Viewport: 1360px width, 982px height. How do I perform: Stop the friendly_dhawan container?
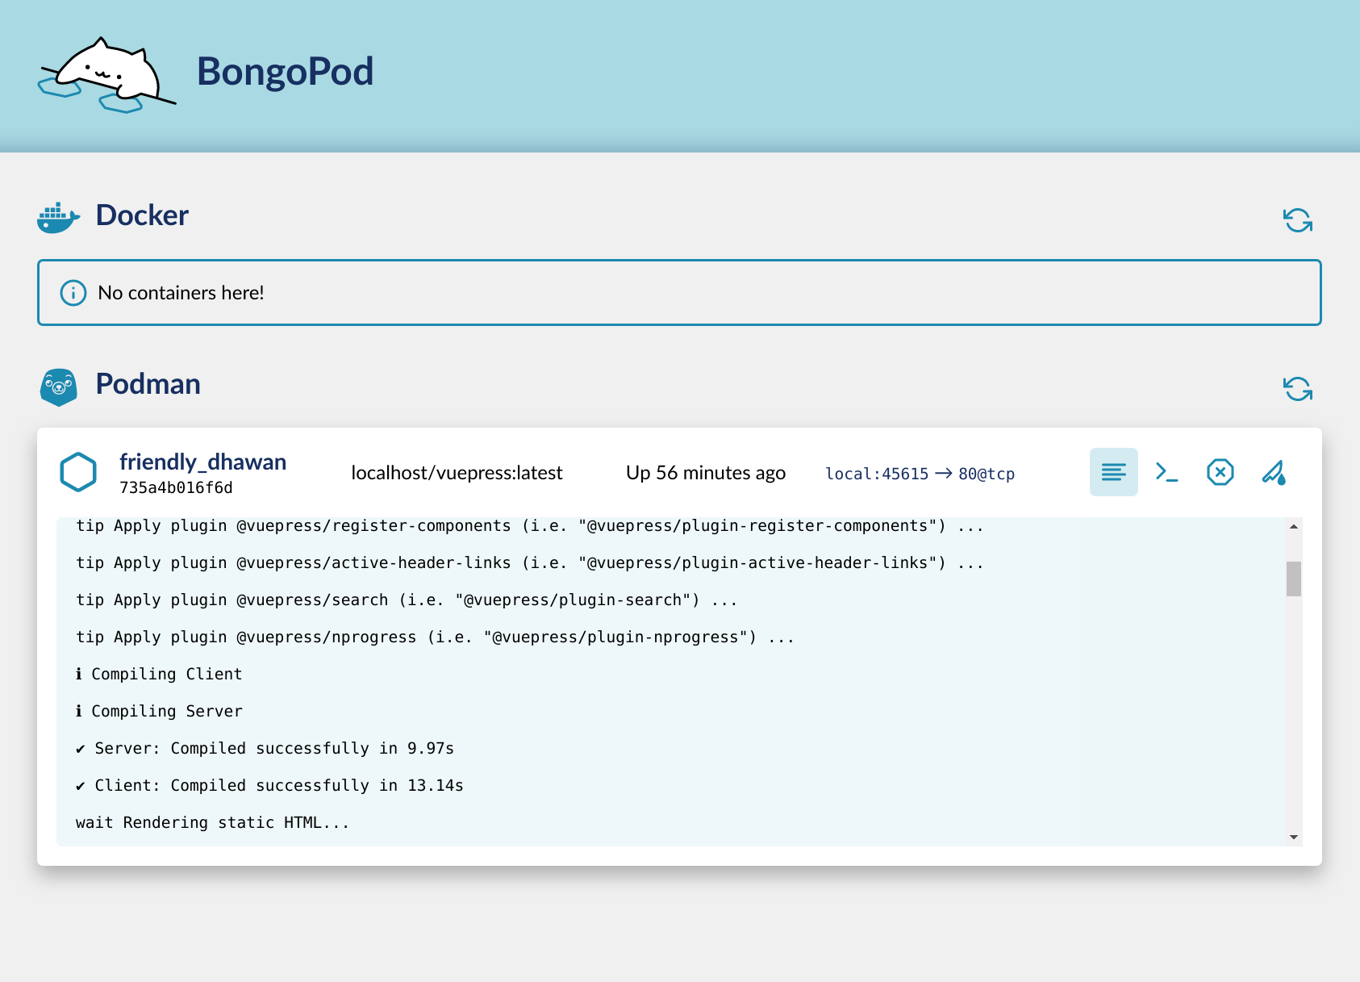[1220, 472]
